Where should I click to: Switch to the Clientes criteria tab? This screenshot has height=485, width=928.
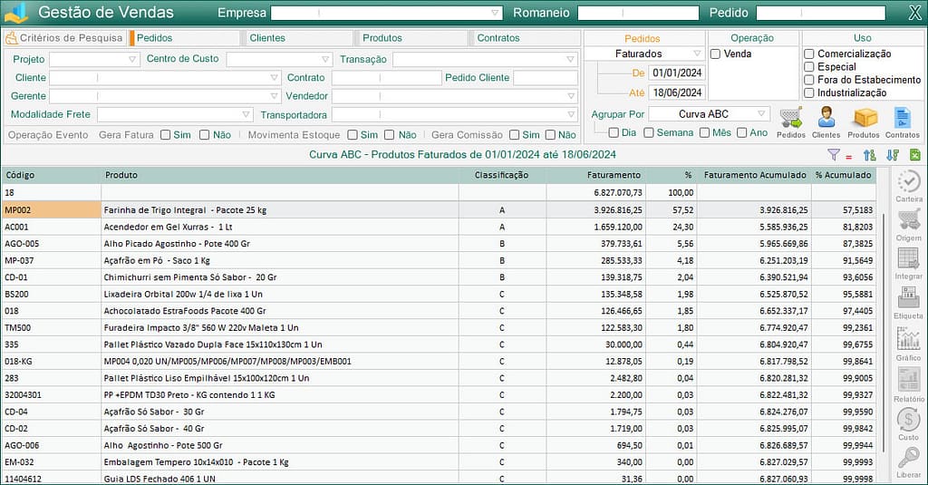297,38
